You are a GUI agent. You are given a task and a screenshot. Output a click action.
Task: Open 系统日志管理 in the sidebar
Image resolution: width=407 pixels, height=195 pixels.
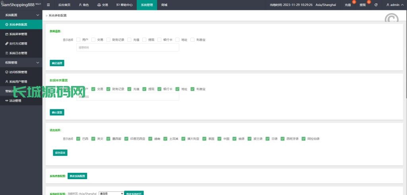click(18, 53)
